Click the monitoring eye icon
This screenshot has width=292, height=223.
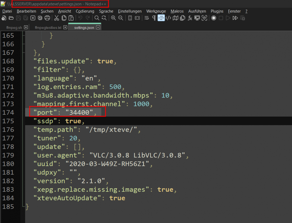[204, 18]
